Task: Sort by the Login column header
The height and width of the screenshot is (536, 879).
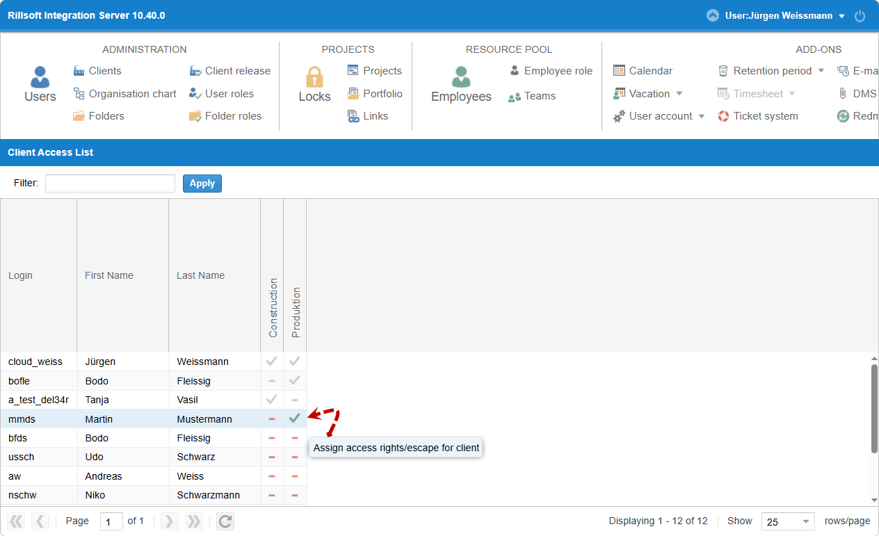Action: coord(38,275)
